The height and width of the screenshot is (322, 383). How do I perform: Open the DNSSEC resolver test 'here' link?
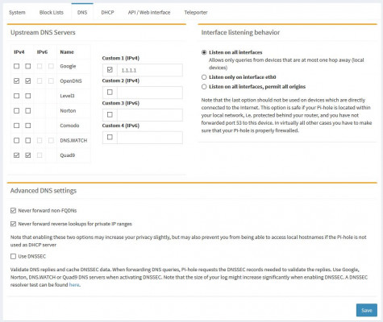point(74,285)
